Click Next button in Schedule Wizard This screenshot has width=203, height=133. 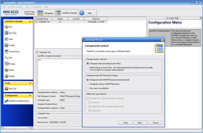coord(140,123)
